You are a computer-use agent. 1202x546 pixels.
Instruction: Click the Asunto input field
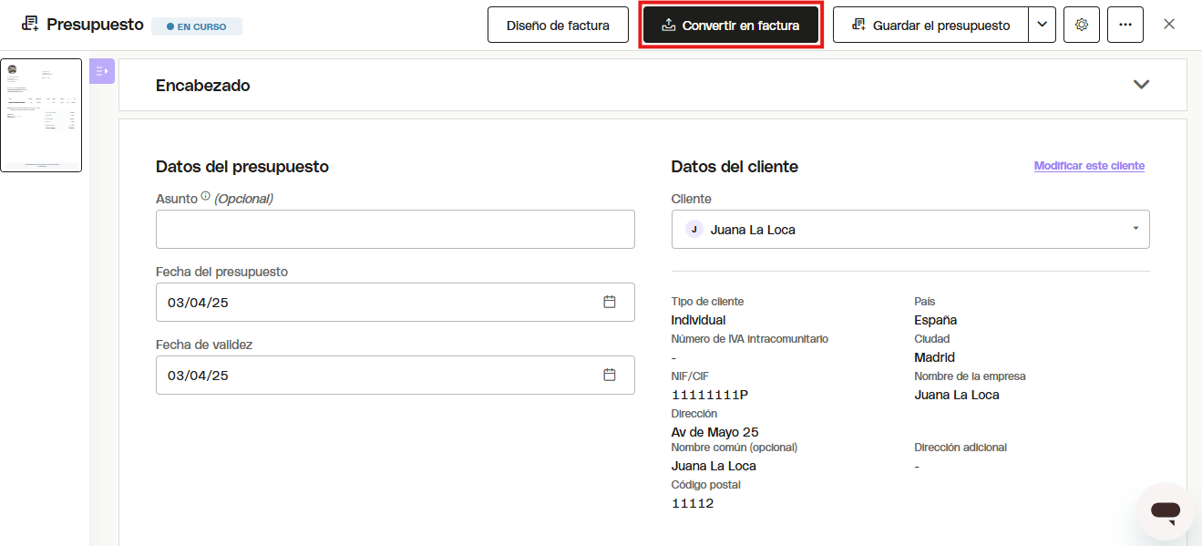click(396, 229)
